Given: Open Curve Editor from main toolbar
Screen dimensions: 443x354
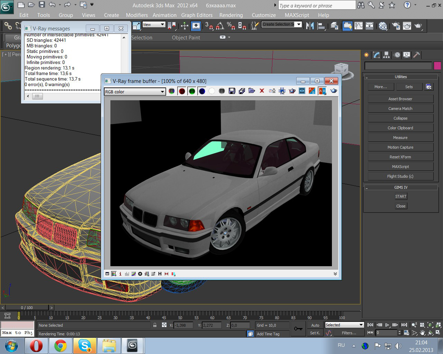Looking at the screenshot, I should [359, 26].
